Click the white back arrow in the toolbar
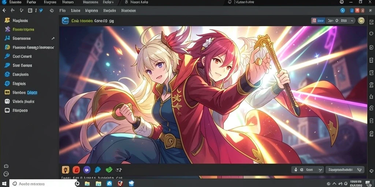The height and width of the screenshot is (187, 375). tap(4, 11)
